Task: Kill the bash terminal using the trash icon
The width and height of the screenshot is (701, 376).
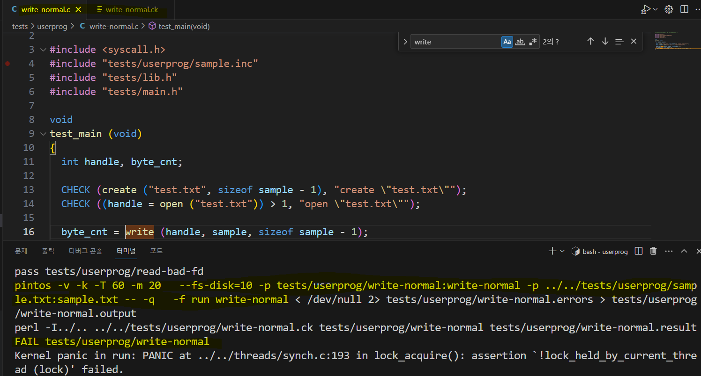Action: coord(653,251)
